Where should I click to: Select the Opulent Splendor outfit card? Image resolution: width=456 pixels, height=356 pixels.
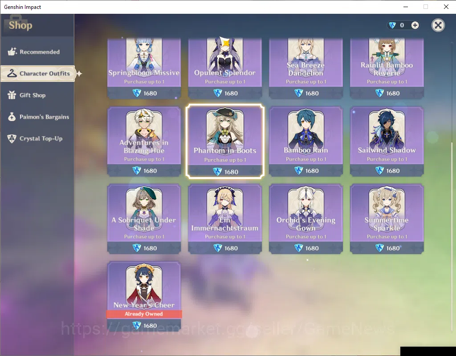pyautogui.click(x=225, y=68)
